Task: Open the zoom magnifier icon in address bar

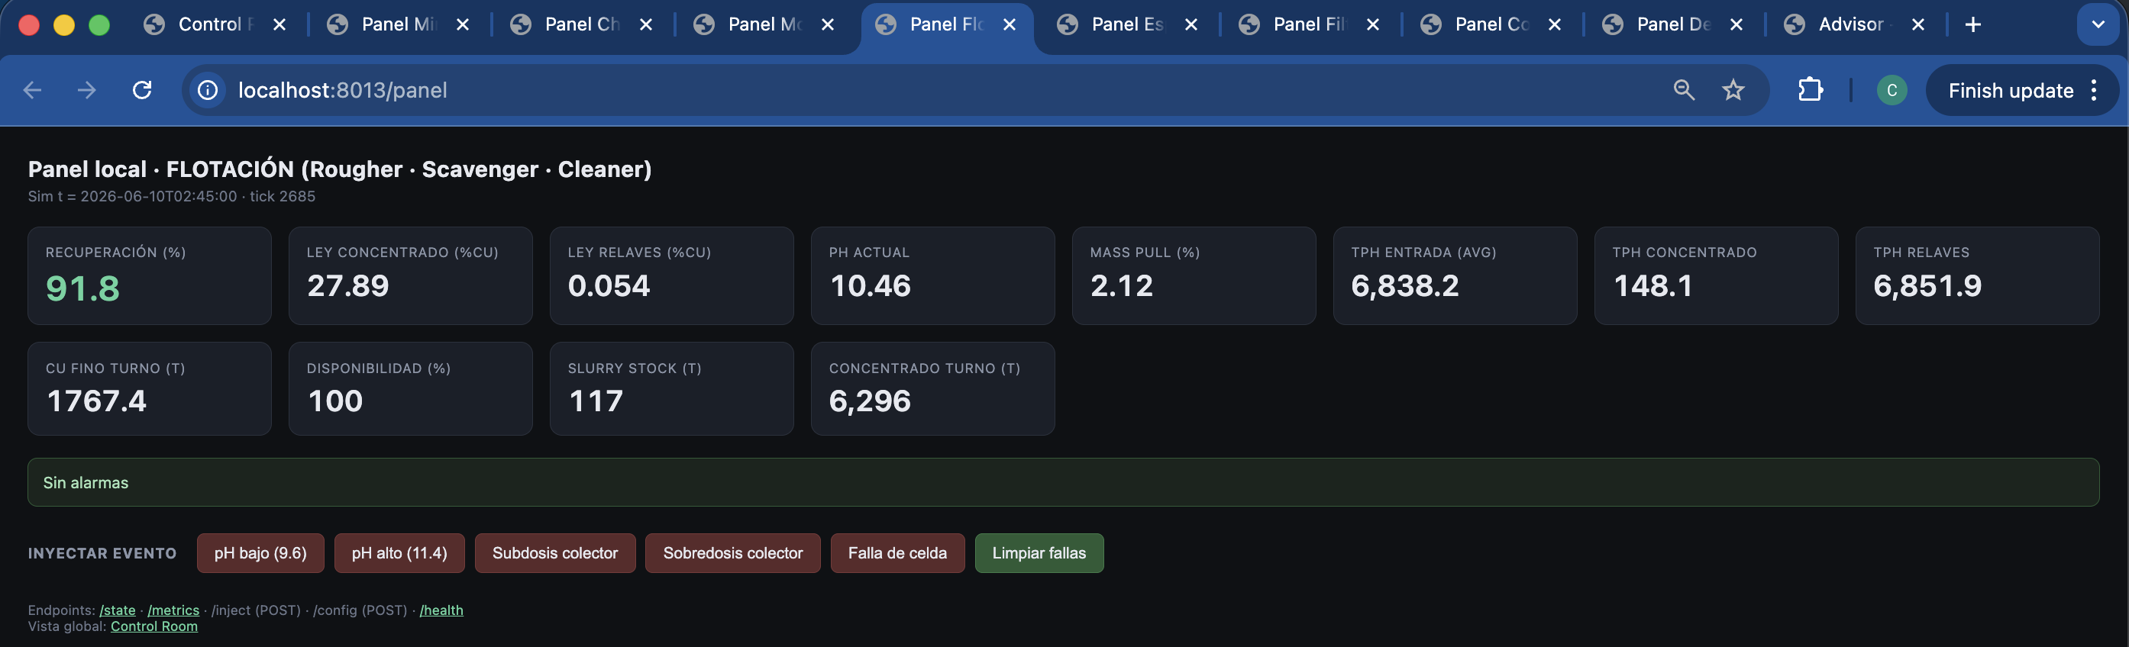Action: coord(1684,90)
